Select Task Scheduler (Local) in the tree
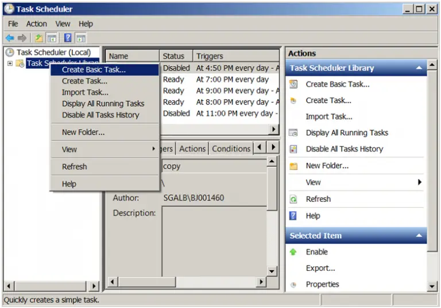Viewport: 441px width, 308px height. [53, 52]
